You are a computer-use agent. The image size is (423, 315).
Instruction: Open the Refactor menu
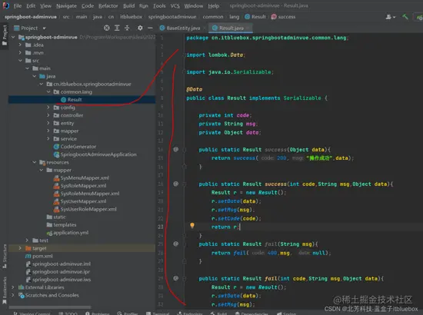[108, 5]
